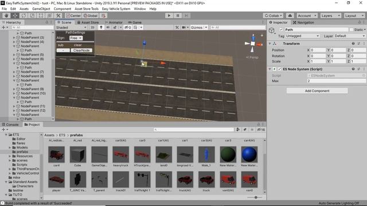367x206 pixels.
Task: Open the Tag Untagged dropdown
Action: tap(302, 36)
